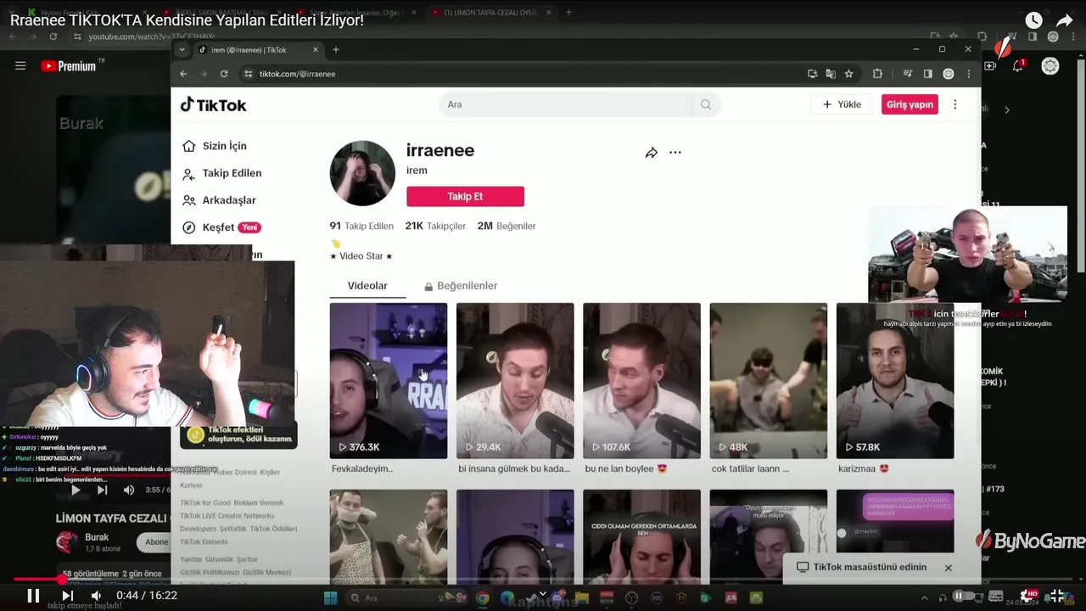Screen dimensions: 1086x611
Task: Open profile three-dot options
Action: click(x=675, y=153)
